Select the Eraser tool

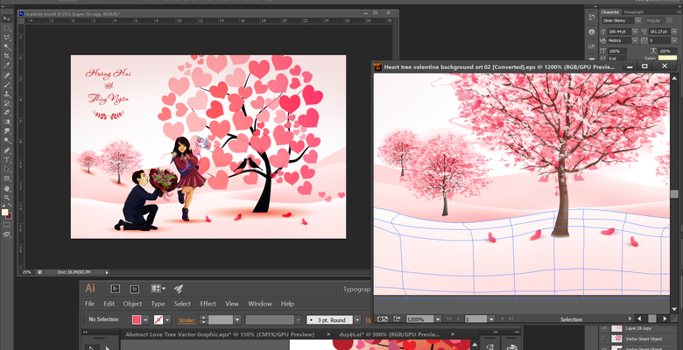(7, 113)
